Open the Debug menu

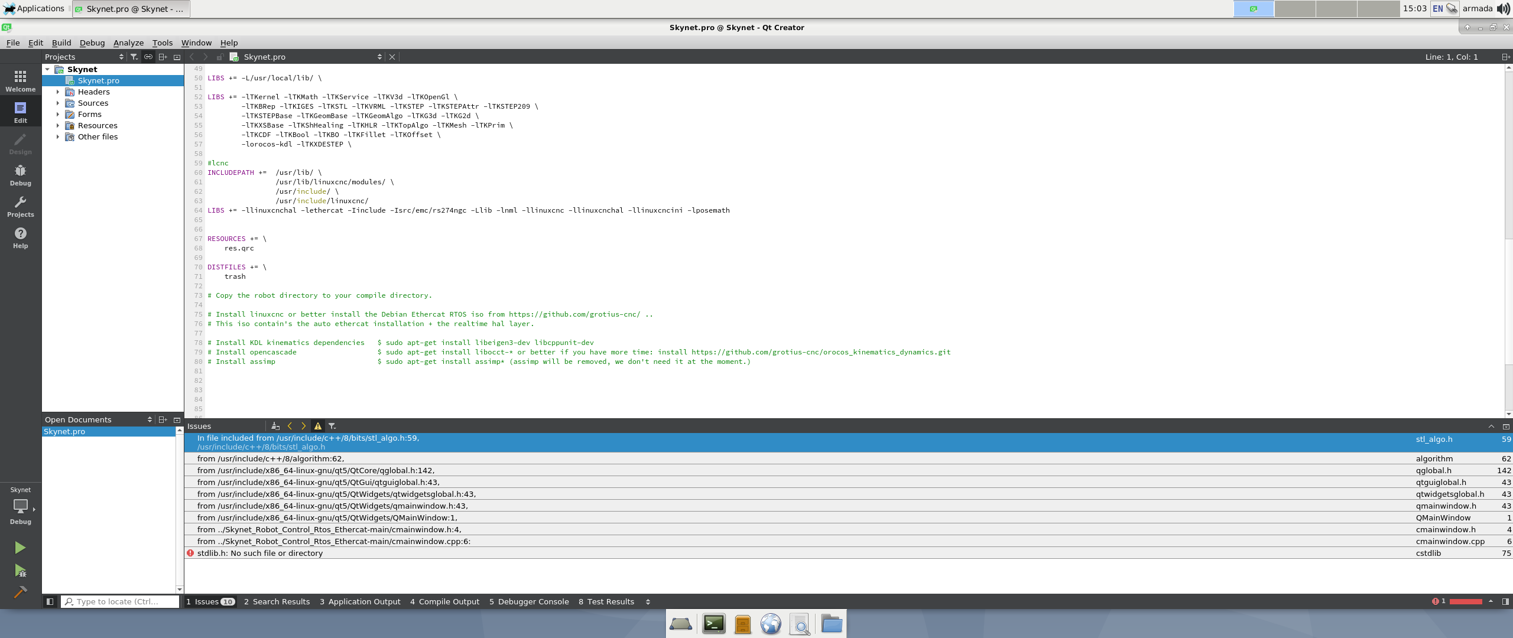pyautogui.click(x=92, y=43)
